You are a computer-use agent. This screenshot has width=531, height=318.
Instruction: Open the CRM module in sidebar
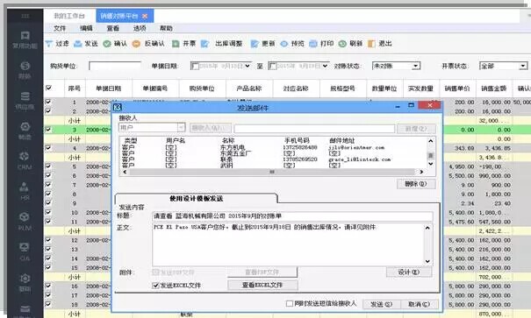[x=25, y=160]
